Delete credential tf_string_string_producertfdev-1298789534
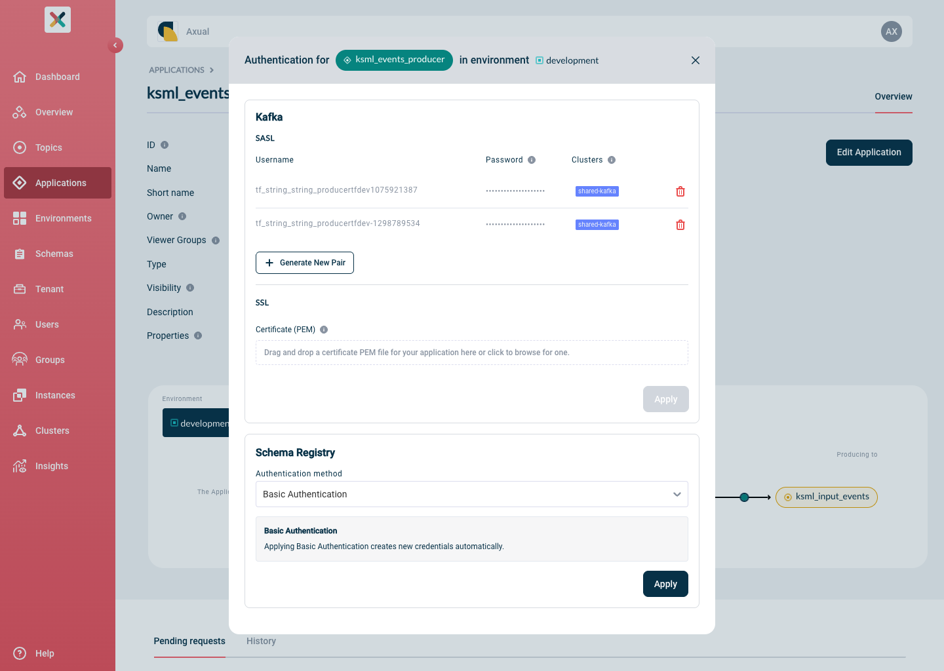The height and width of the screenshot is (671, 944). click(x=680, y=225)
